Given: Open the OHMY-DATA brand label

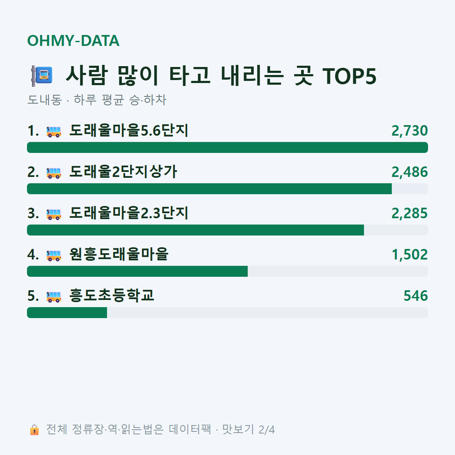Looking at the screenshot, I should tap(73, 40).
